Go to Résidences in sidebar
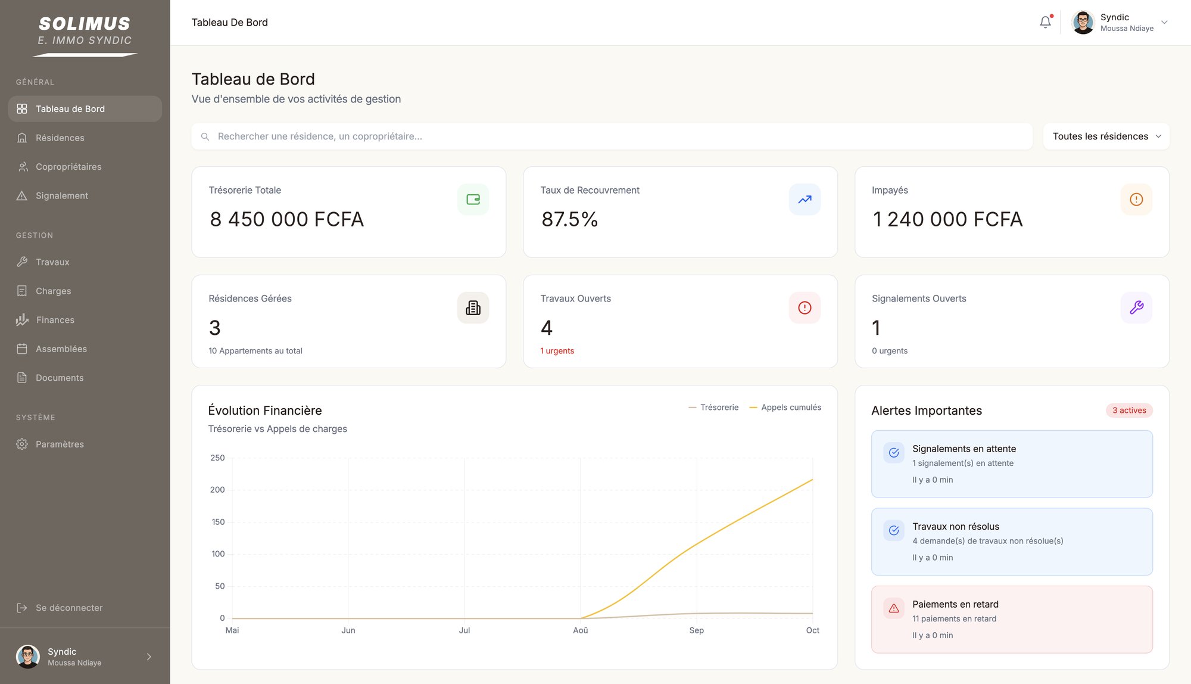 [x=85, y=138]
